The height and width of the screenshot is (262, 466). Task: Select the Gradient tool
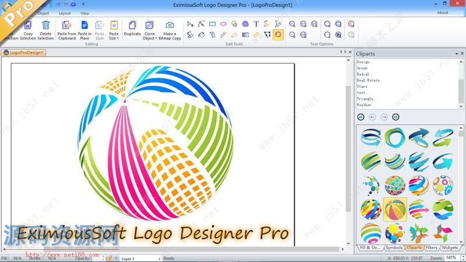tap(245, 35)
